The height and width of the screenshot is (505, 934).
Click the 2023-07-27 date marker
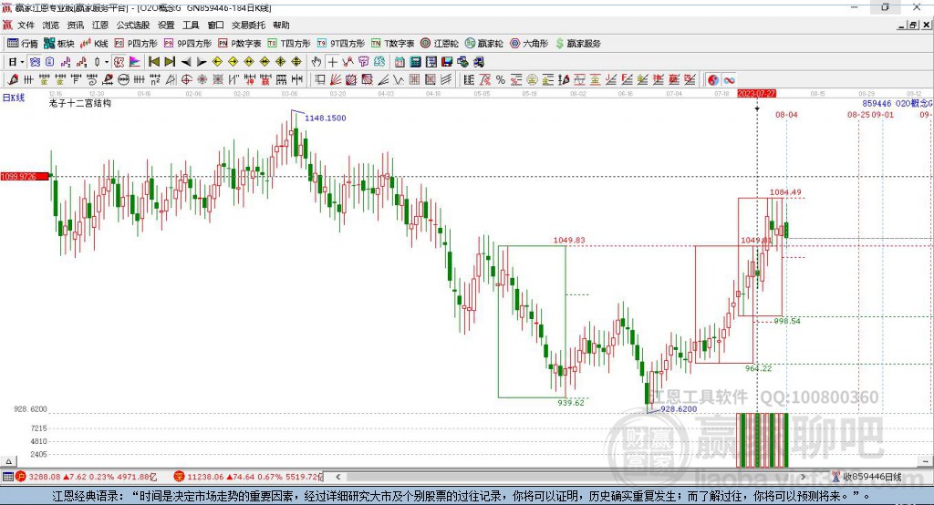(756, 94)
